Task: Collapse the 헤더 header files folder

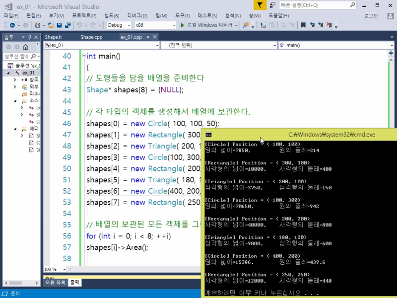Action: coord(15,129)
